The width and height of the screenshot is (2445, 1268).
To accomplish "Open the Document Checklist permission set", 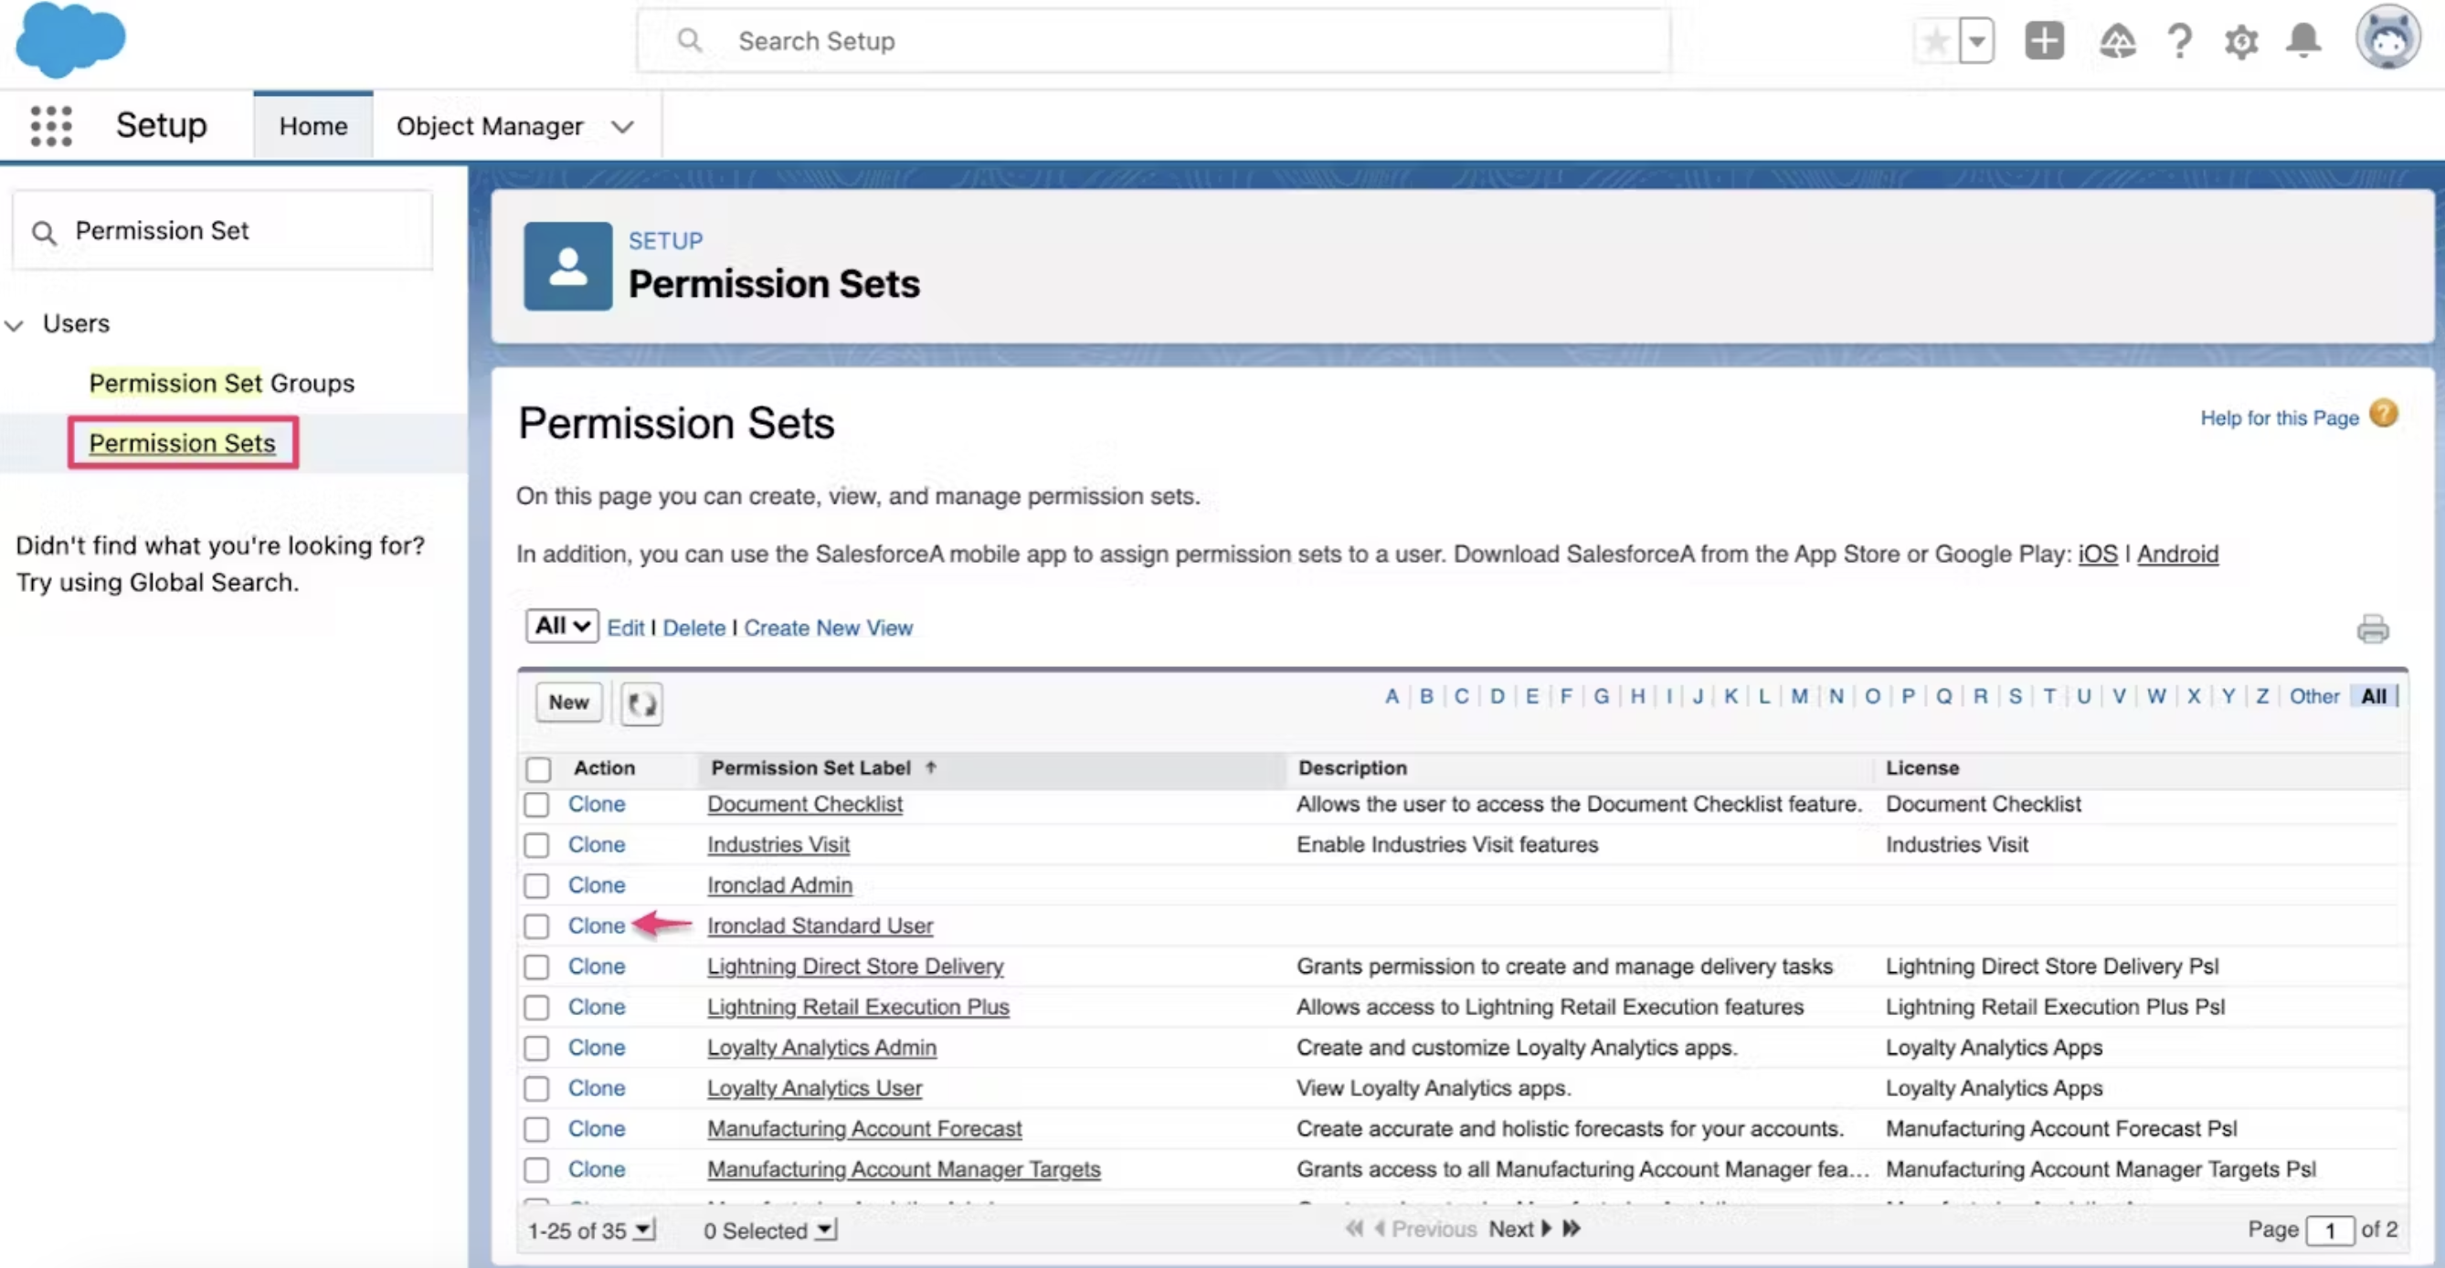I will [x=805, y=804].
